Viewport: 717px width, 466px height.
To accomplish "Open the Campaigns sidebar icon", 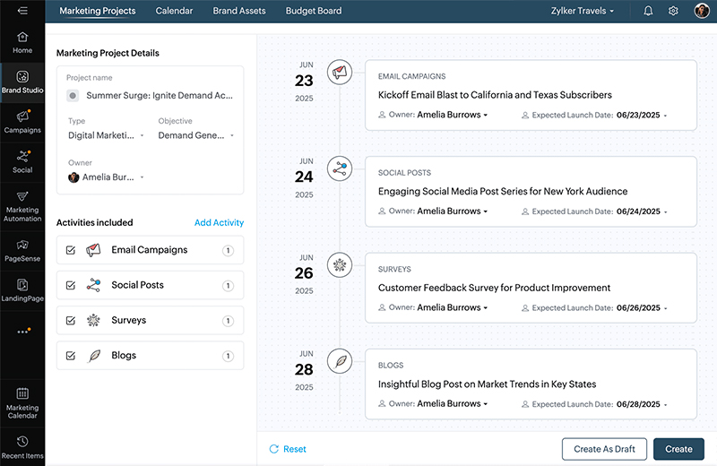I will click(22, 121).
